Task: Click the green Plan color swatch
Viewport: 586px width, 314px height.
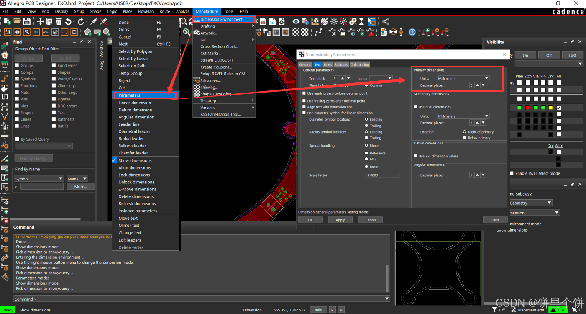Action: [x=519, y=108]
